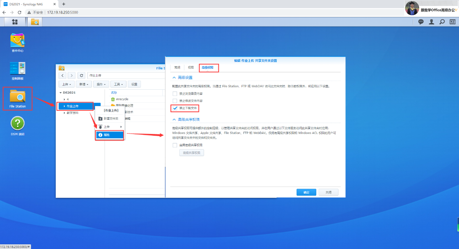
Task: Choose 属性 from context menu
Action: click(110, 135)
